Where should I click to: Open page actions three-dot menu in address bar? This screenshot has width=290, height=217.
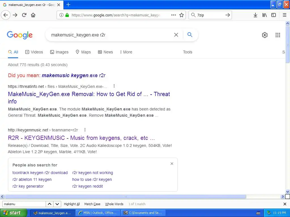click(174, 15)
